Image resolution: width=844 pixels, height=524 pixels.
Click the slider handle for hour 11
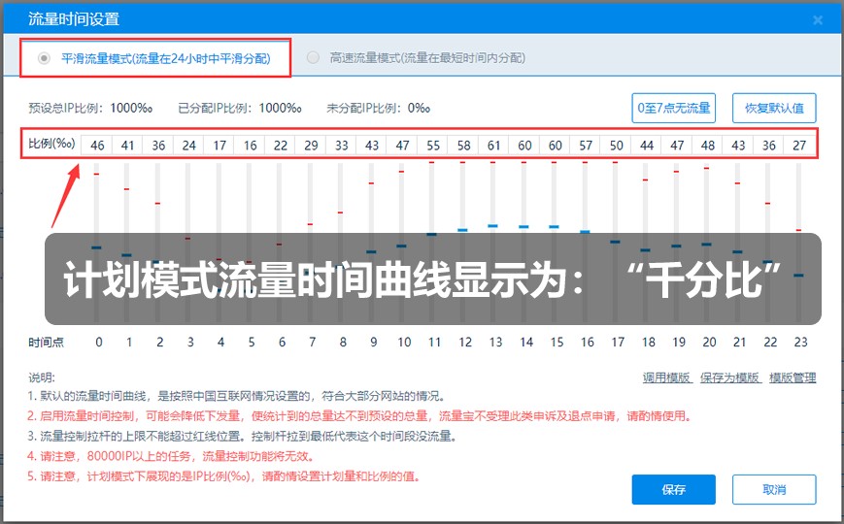point(431,235)
